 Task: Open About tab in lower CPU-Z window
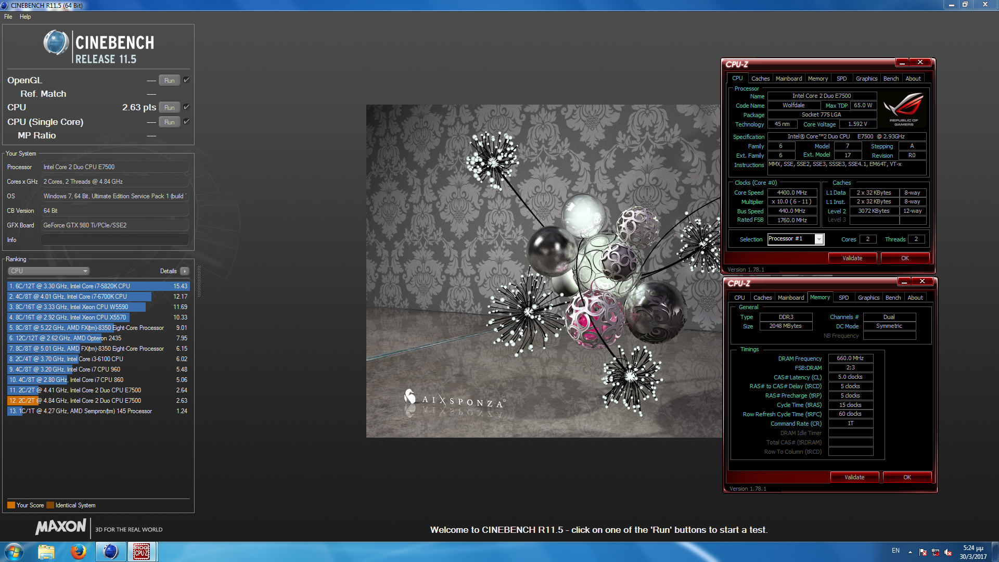[915, 298]
